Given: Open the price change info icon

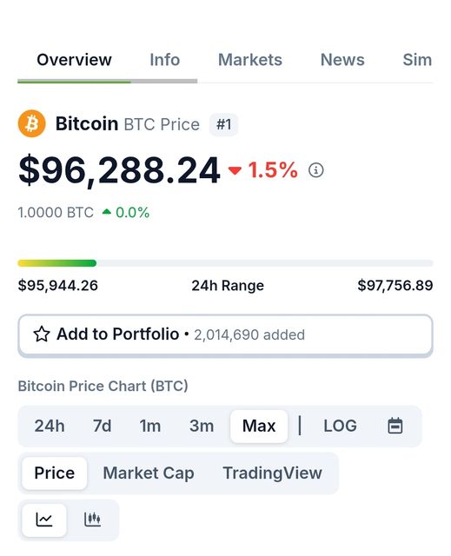Looking at the screenshot, I should tap(315, 170).
